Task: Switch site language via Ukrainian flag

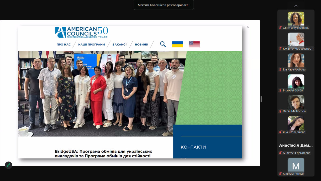Action: point(178,44)
